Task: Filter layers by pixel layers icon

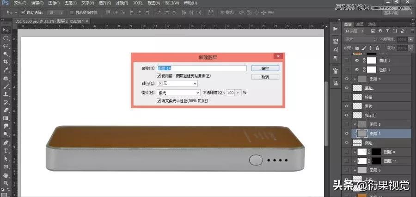Action: click(x=373, y=31)
